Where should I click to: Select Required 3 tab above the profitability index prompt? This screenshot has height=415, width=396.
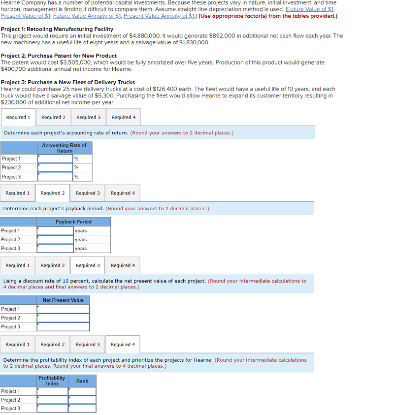[88, 344]
